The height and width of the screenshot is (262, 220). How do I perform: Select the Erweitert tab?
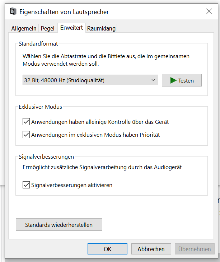coord(71,28)
